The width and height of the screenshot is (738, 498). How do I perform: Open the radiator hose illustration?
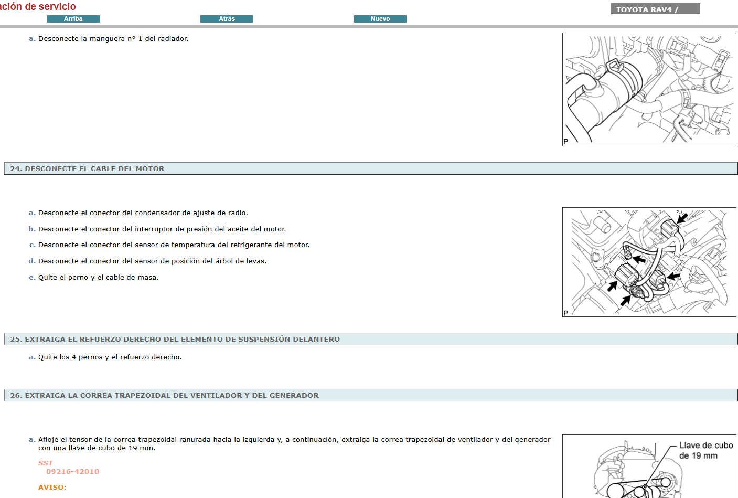(649, 90)
